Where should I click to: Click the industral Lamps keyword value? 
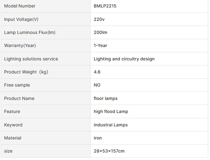pos(111,125)
